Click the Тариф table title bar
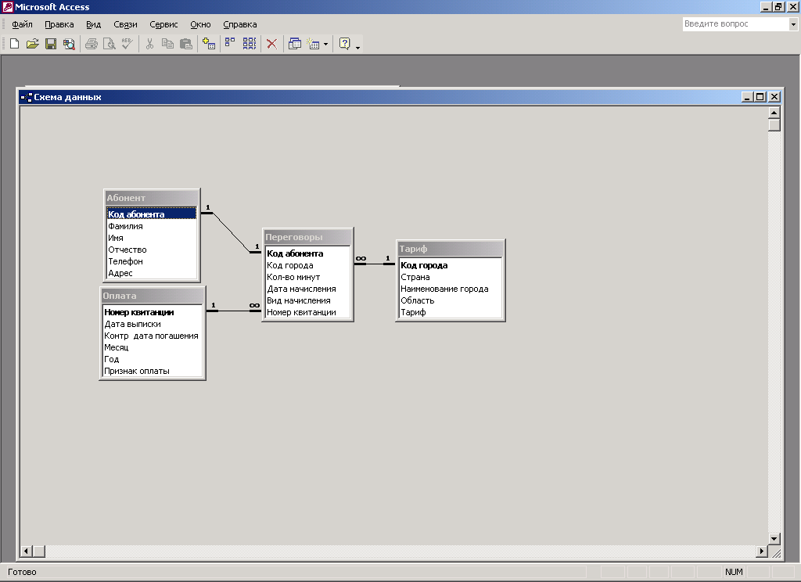 450,249
